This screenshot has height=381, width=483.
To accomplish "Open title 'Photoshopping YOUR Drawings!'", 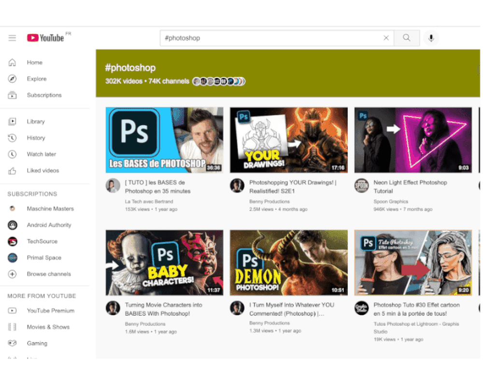I will point(293,187).
